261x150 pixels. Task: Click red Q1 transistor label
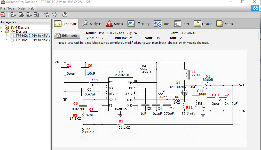(178, 83)
